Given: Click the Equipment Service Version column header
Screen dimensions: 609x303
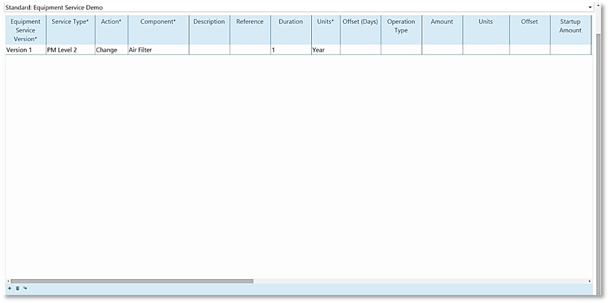Looking at the screenshot, I should [26, 30].
